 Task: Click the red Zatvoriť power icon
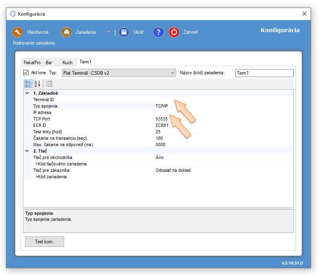(174, 32)
